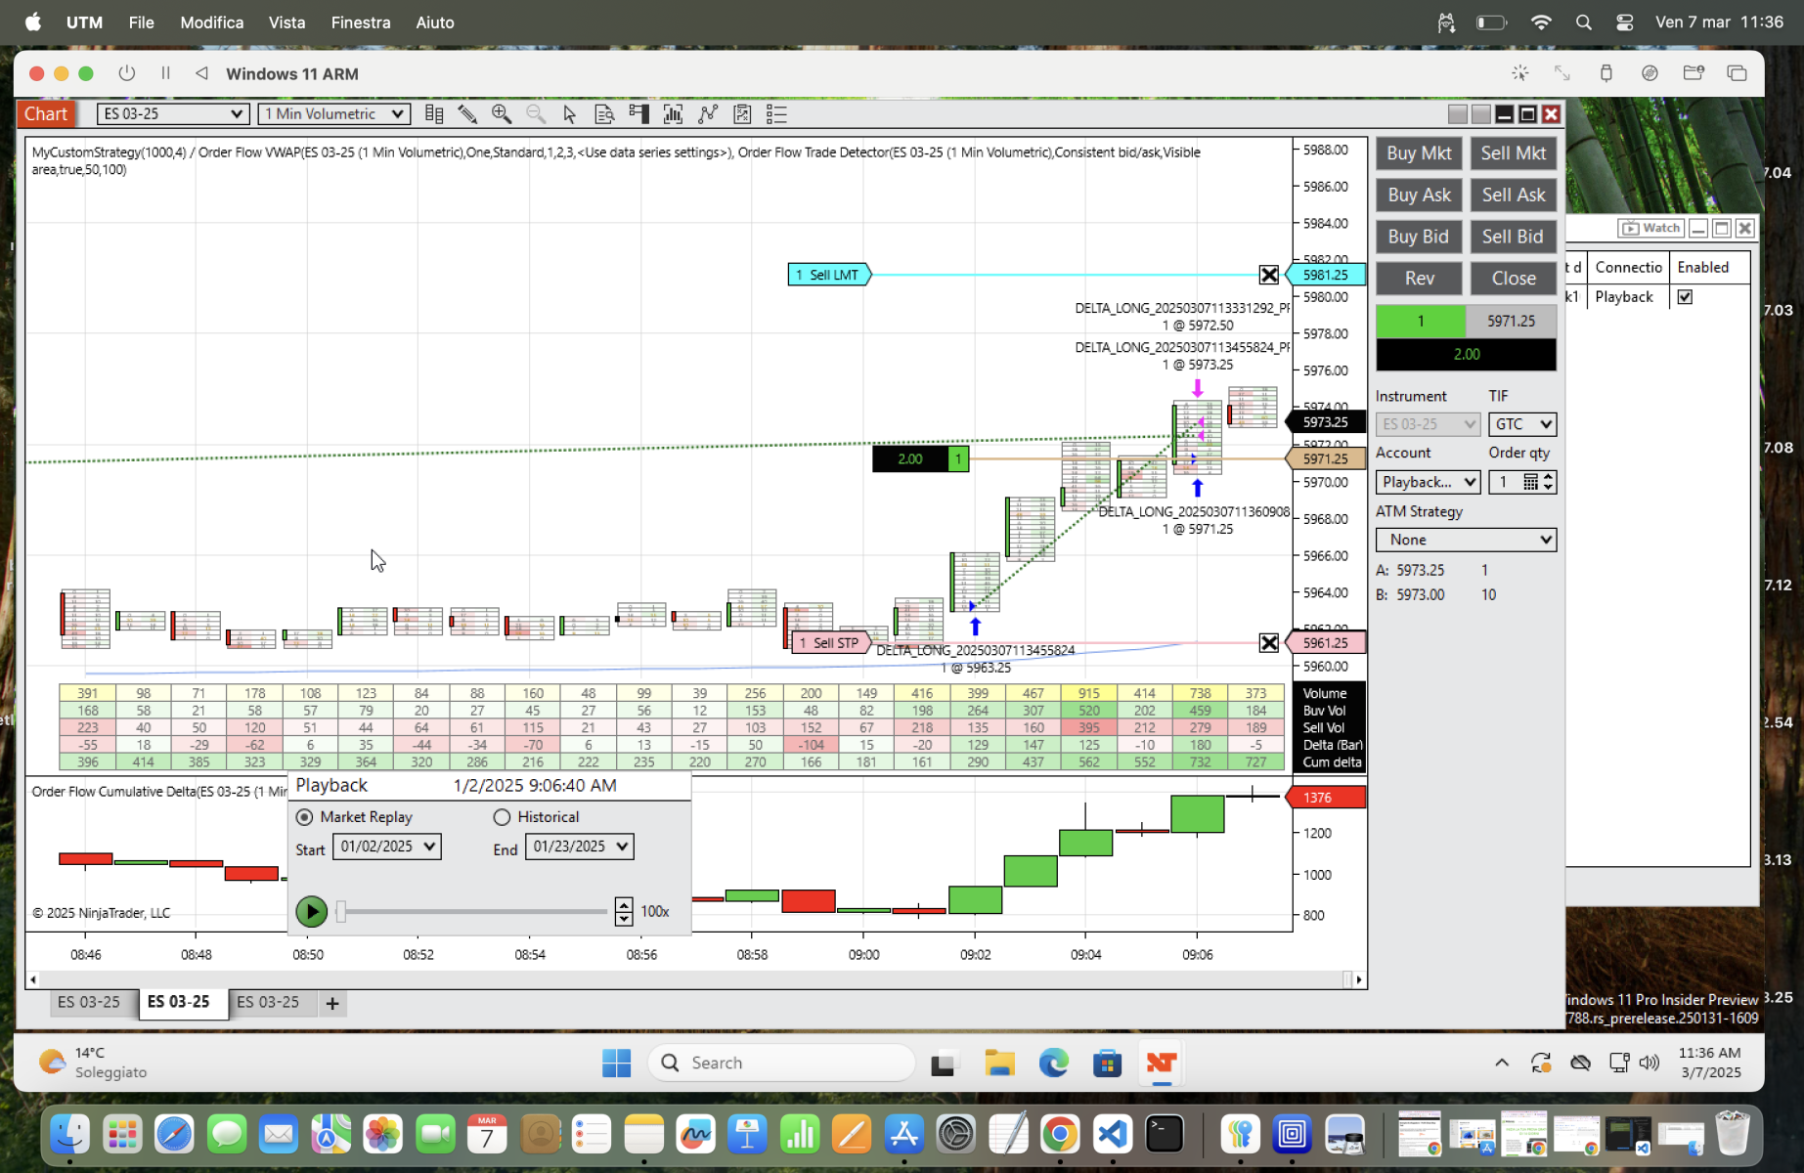Click the chart horizontal scrollbar left arrow
The width and height of the screenshot is (1804, 1173).
click(33, 979)
